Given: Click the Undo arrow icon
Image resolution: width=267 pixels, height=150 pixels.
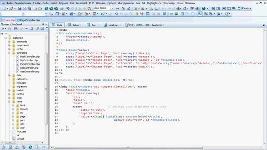Looking at the screenshot, I should click(68, 8).
